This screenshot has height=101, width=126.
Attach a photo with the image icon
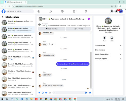pyautogui.click(x=43, y=93)
